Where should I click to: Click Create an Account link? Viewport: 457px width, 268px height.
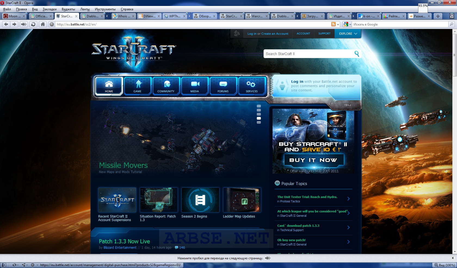click(275, 34)
